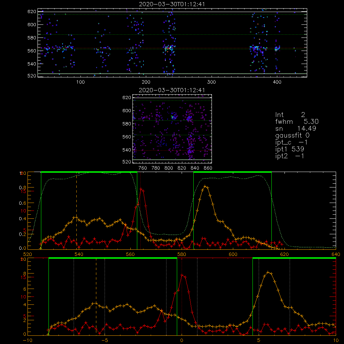The height and width of the screenshot is (344, 344).
Task: Click the '0.4' y-axis label of the upper profile plot
Action: click(23, 219)
